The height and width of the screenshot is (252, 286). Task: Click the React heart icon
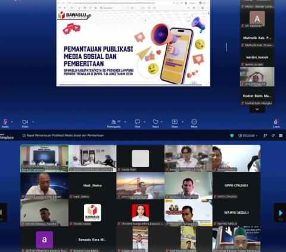point(156,122)
